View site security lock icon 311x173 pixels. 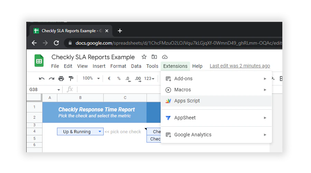(x=70, y=43)
